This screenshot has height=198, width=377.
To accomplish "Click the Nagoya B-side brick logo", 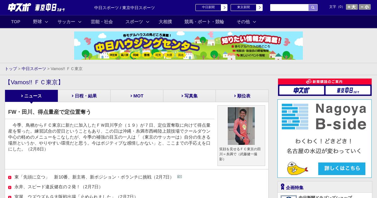I will click(x=295, y=116).
